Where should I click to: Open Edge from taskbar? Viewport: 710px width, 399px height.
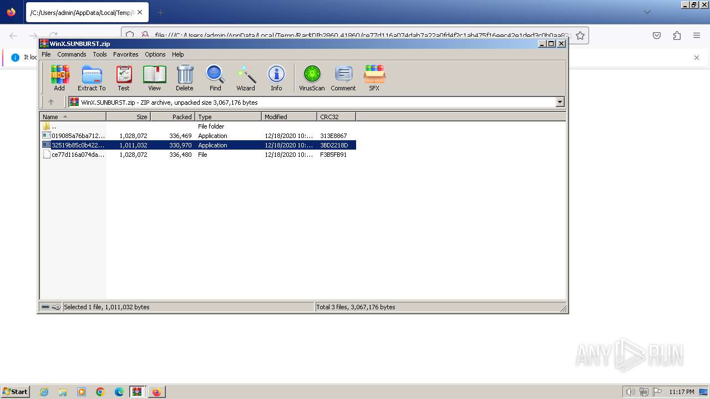[119, 392]
